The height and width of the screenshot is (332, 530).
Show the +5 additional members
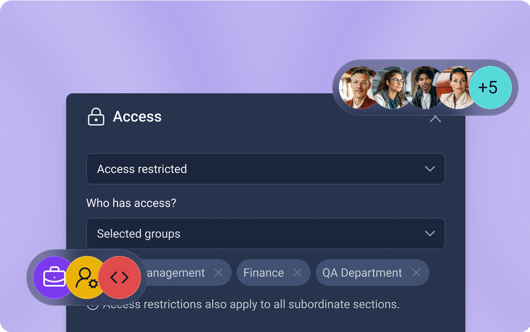point(490,87)
